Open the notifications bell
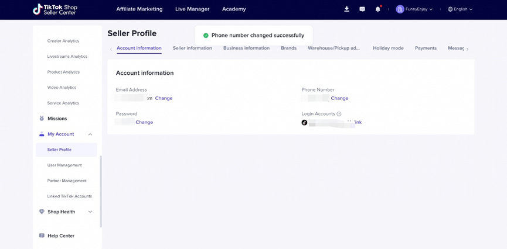507x249 pixels. [377, 9]
